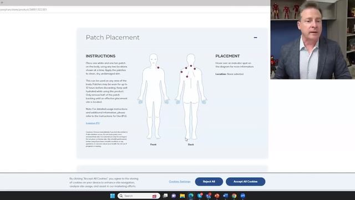Click the placement dot on front figure's neck
The image size is (355, 200).
pos(158,68)
